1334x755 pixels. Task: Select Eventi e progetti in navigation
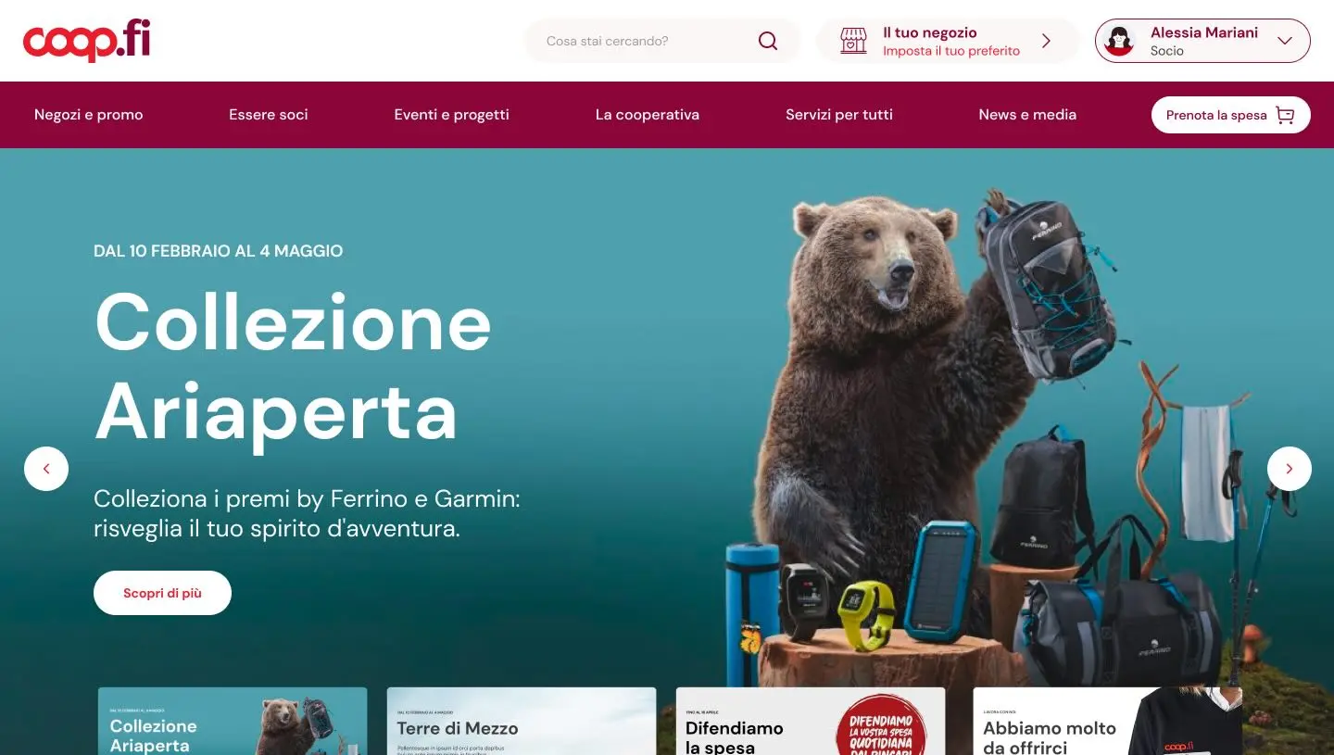[x=452, y=115]
